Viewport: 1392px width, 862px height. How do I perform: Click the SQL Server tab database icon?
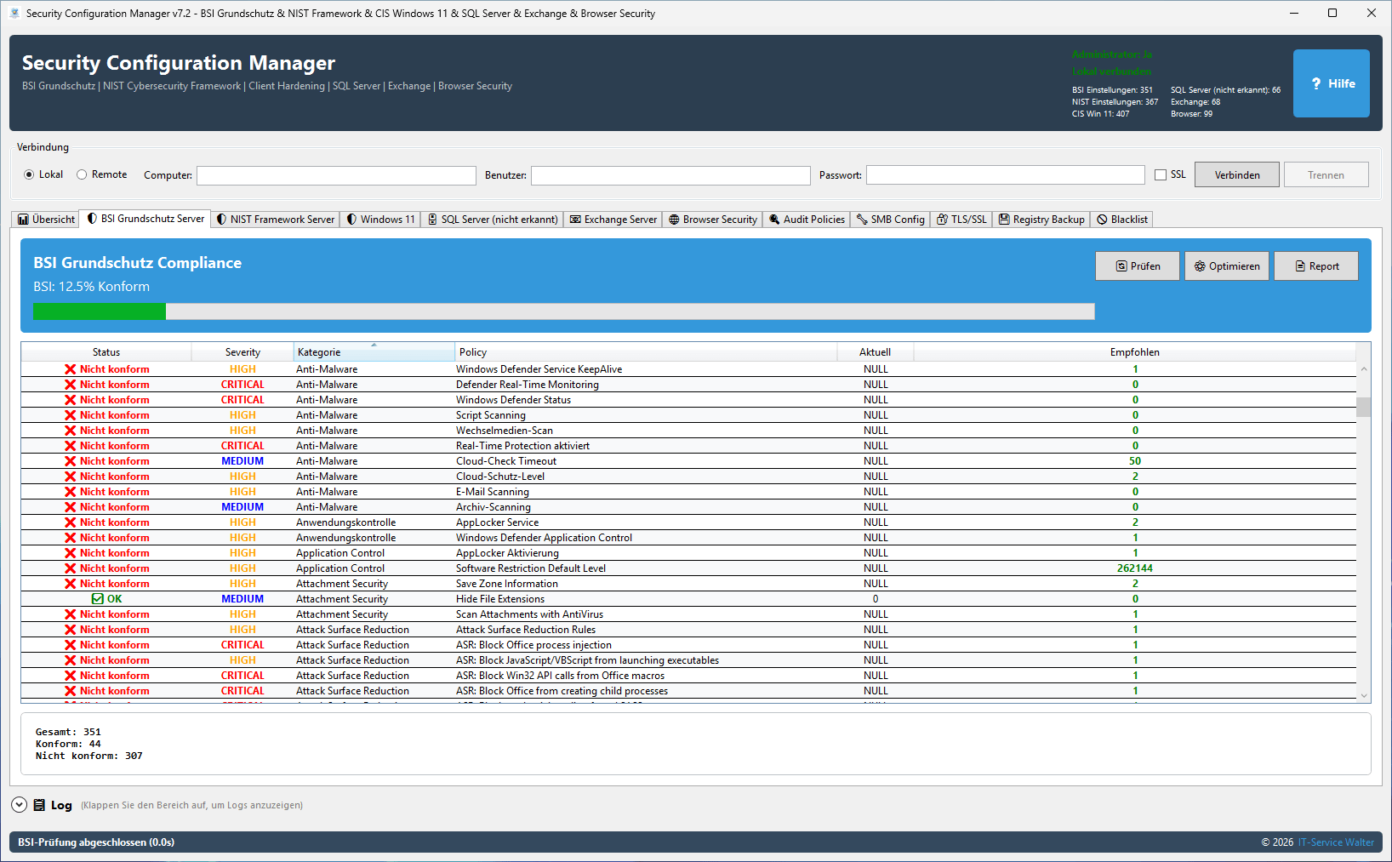click(432, 220)
